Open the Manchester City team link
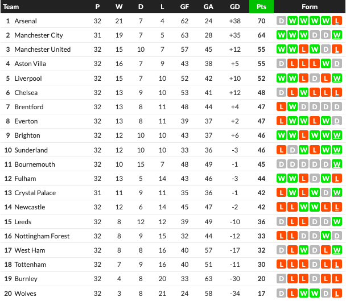 [x=39, y=35]
